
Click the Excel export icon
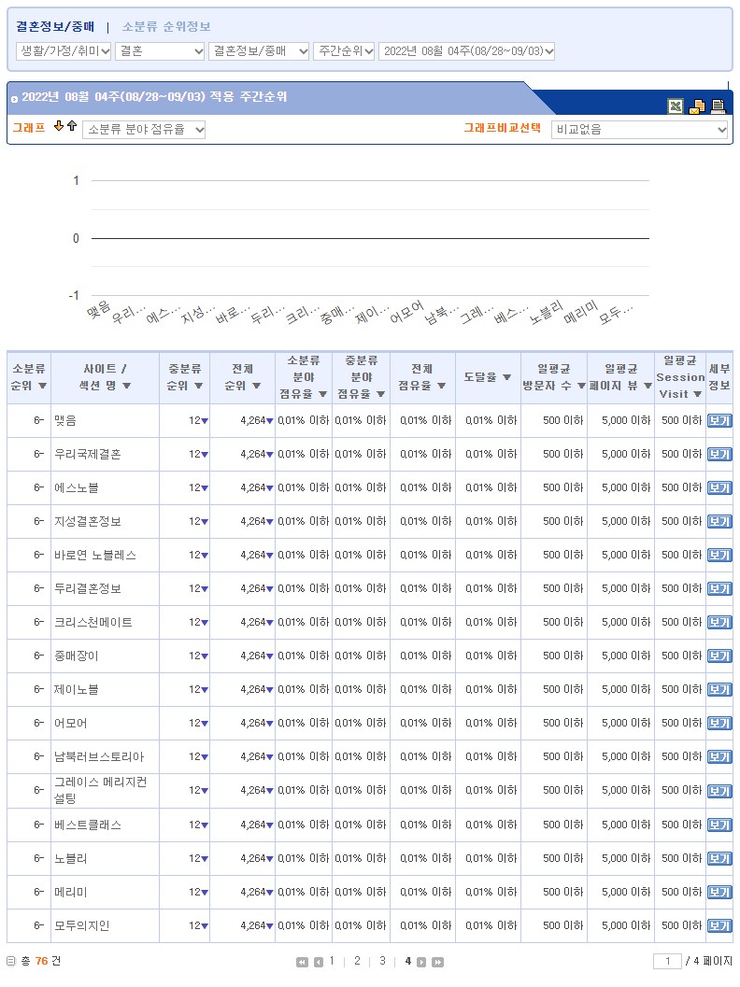pos(675,106)
